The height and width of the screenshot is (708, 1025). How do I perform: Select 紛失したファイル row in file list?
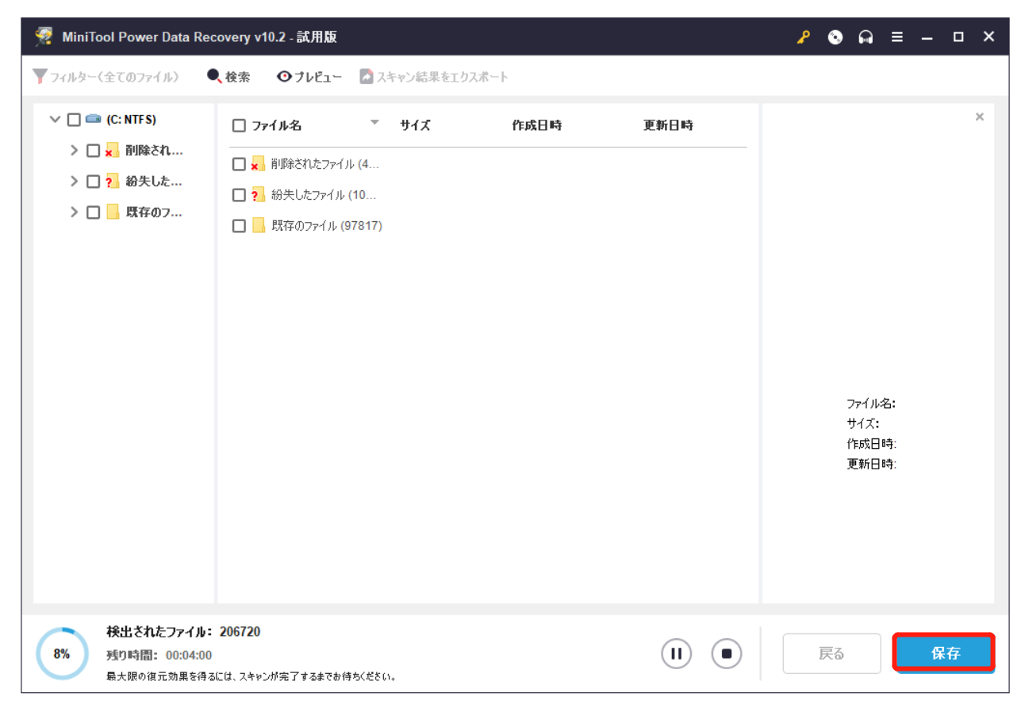tap(488, 195)
